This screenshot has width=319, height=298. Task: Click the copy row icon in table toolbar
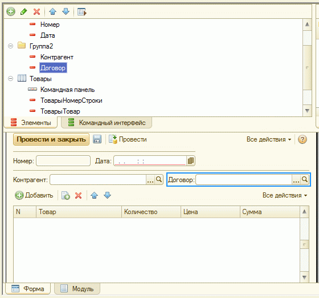coord(66,195)
